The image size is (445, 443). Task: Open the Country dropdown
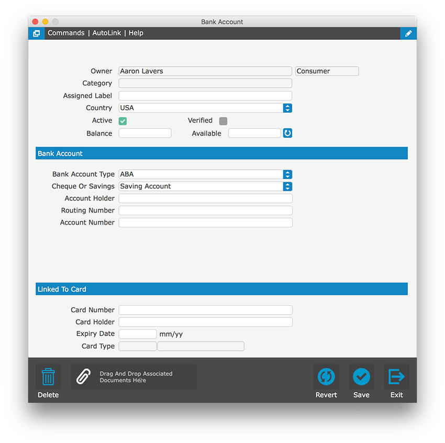pyautogui.click(x=287, y=108)
